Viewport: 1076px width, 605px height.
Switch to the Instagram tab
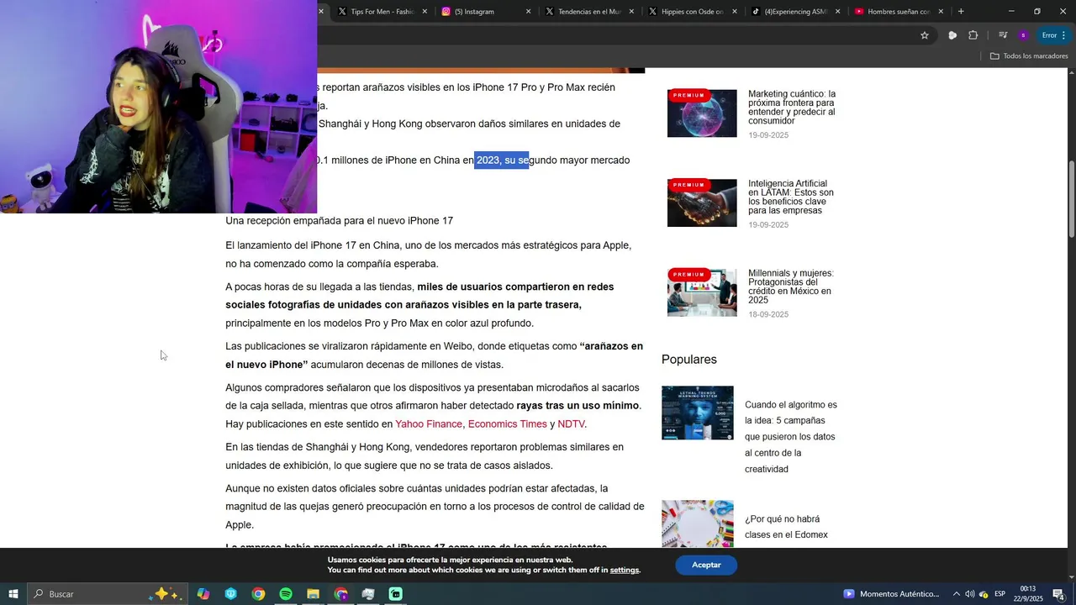[486, 12]
